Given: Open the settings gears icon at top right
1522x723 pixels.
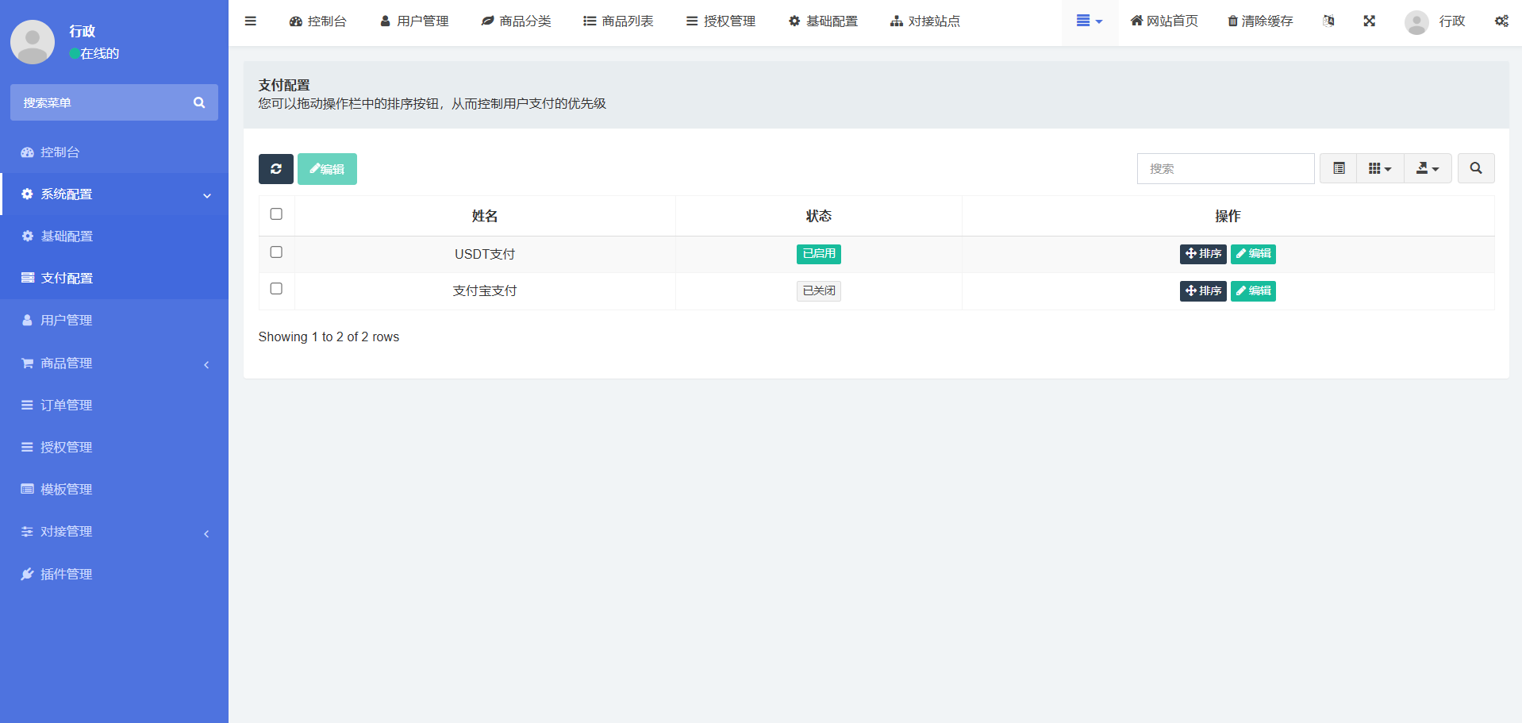Looking at the screenshot, I should [1501, 21].
